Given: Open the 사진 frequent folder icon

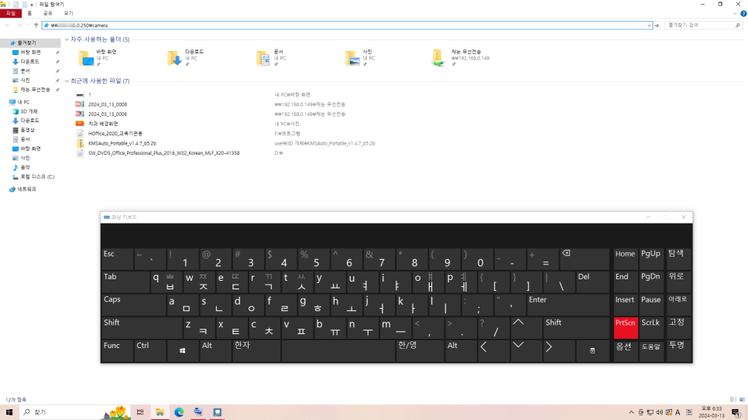Looking at the screenshot, I should (352, 58).
